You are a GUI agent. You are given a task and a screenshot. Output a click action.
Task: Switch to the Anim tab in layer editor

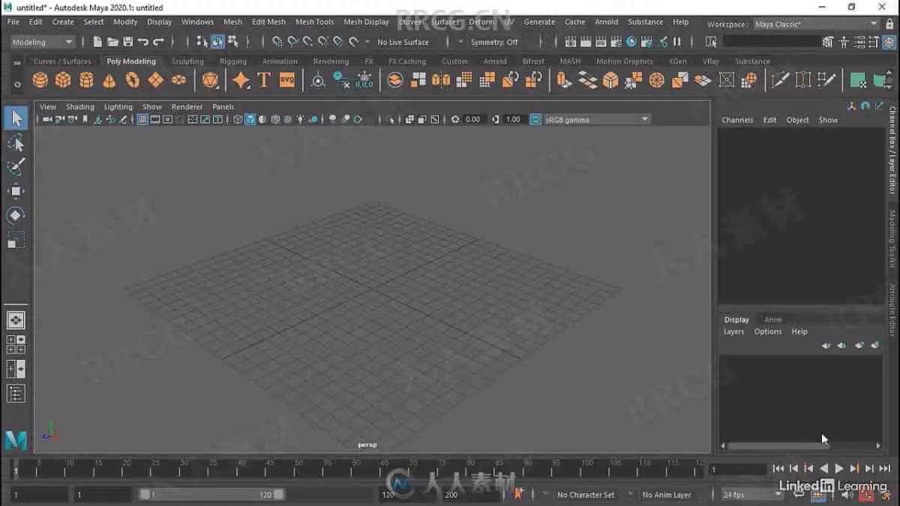pyautogui.click(x=772, y=319)
